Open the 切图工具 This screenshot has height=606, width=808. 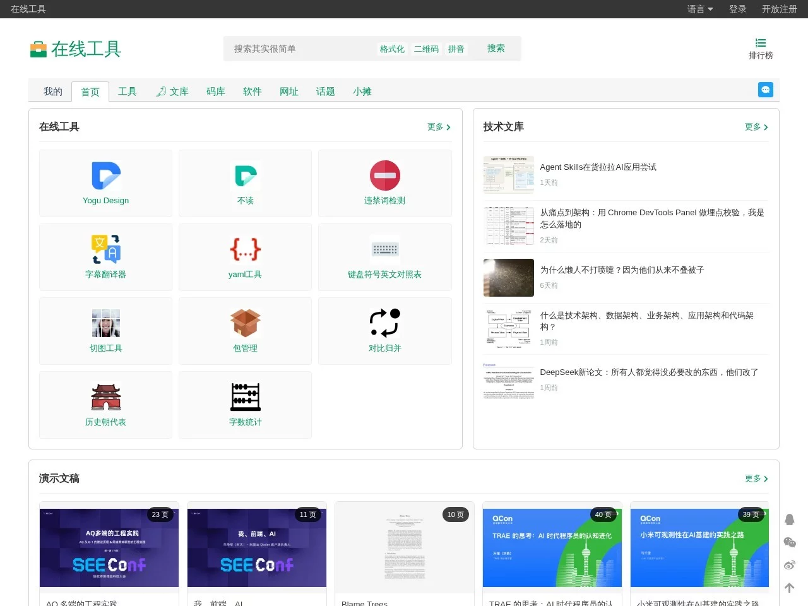pyautogui.click(x=105, y=331)
